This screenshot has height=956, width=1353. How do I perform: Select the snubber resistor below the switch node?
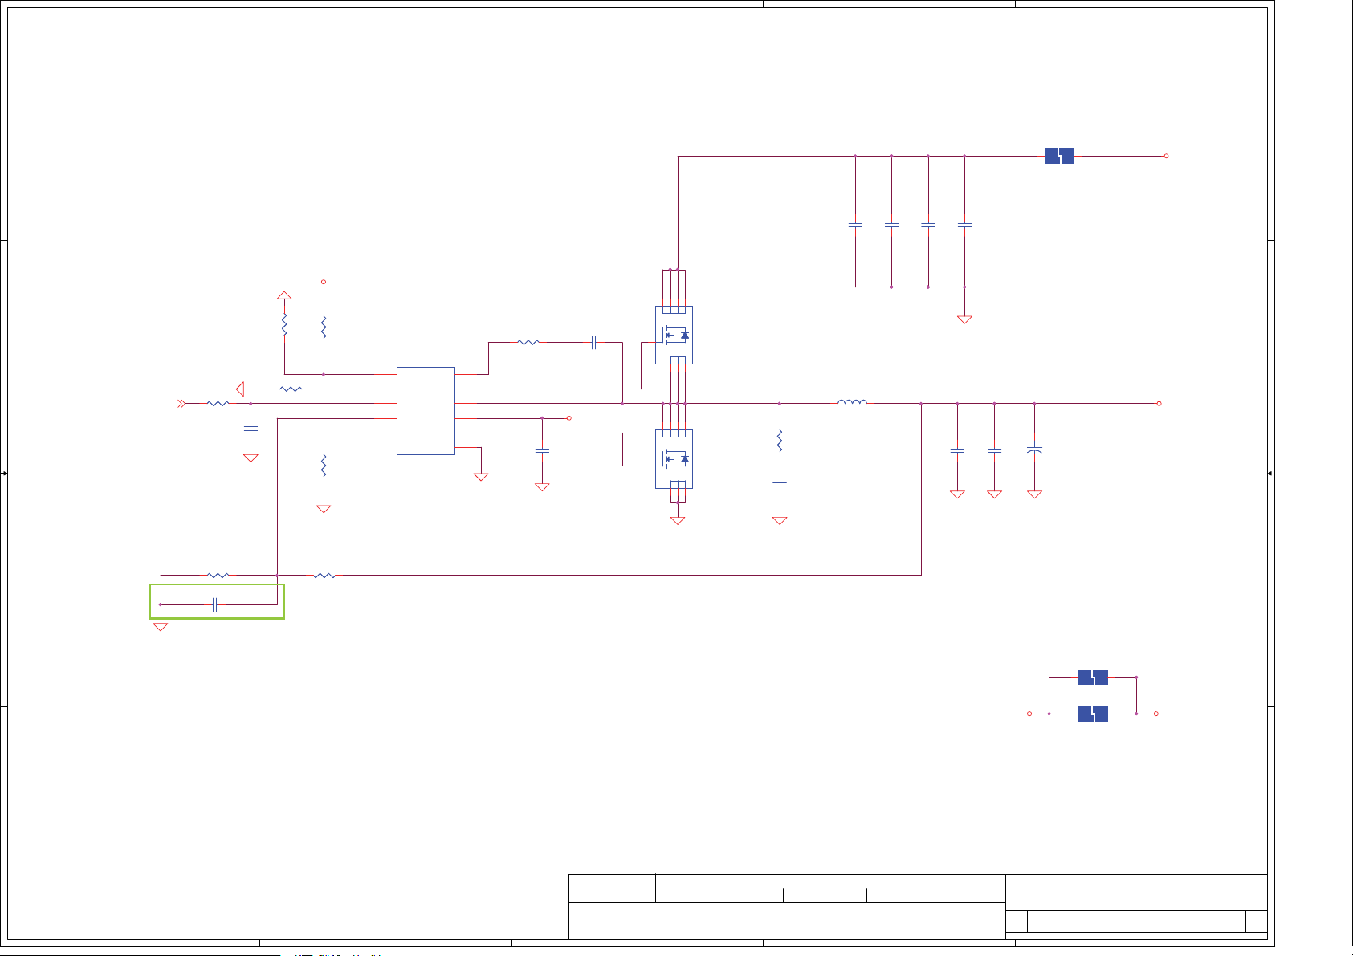tap(780, 440)
